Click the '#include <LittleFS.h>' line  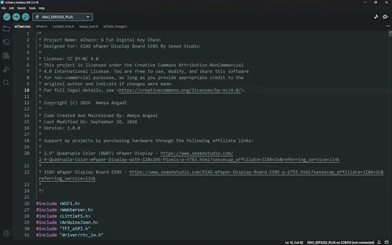(x=63, y=216)
